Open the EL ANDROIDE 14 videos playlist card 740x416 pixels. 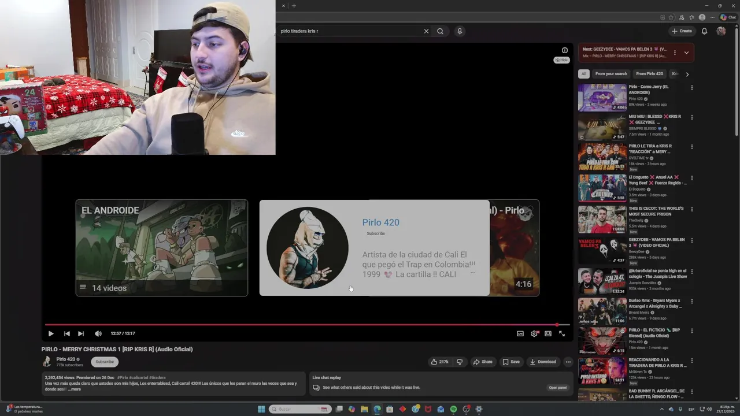click(x=162, y=248)
